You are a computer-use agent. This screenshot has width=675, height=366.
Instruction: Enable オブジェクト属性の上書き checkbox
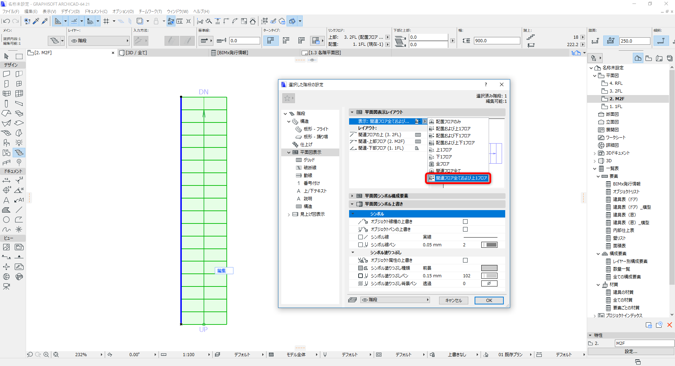tap(465, 260)
